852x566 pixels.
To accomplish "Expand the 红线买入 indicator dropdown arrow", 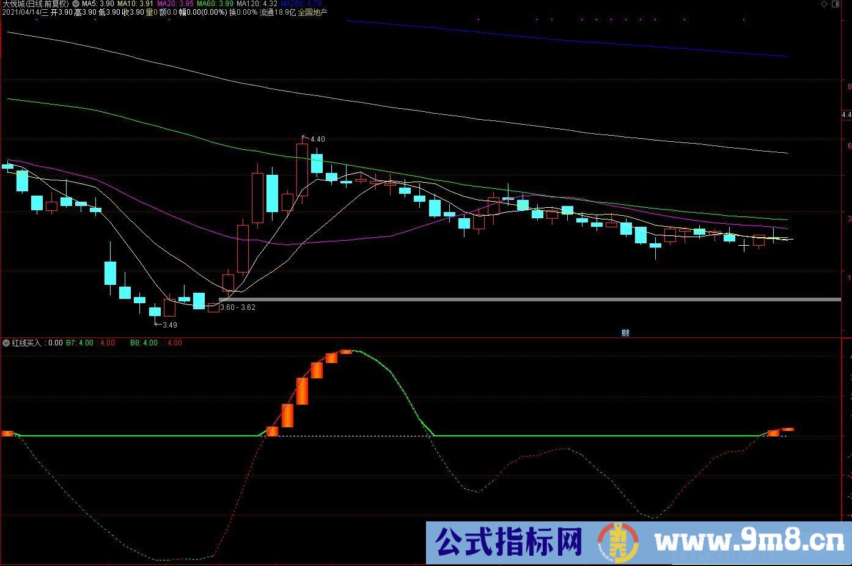I will pos(6,343).
